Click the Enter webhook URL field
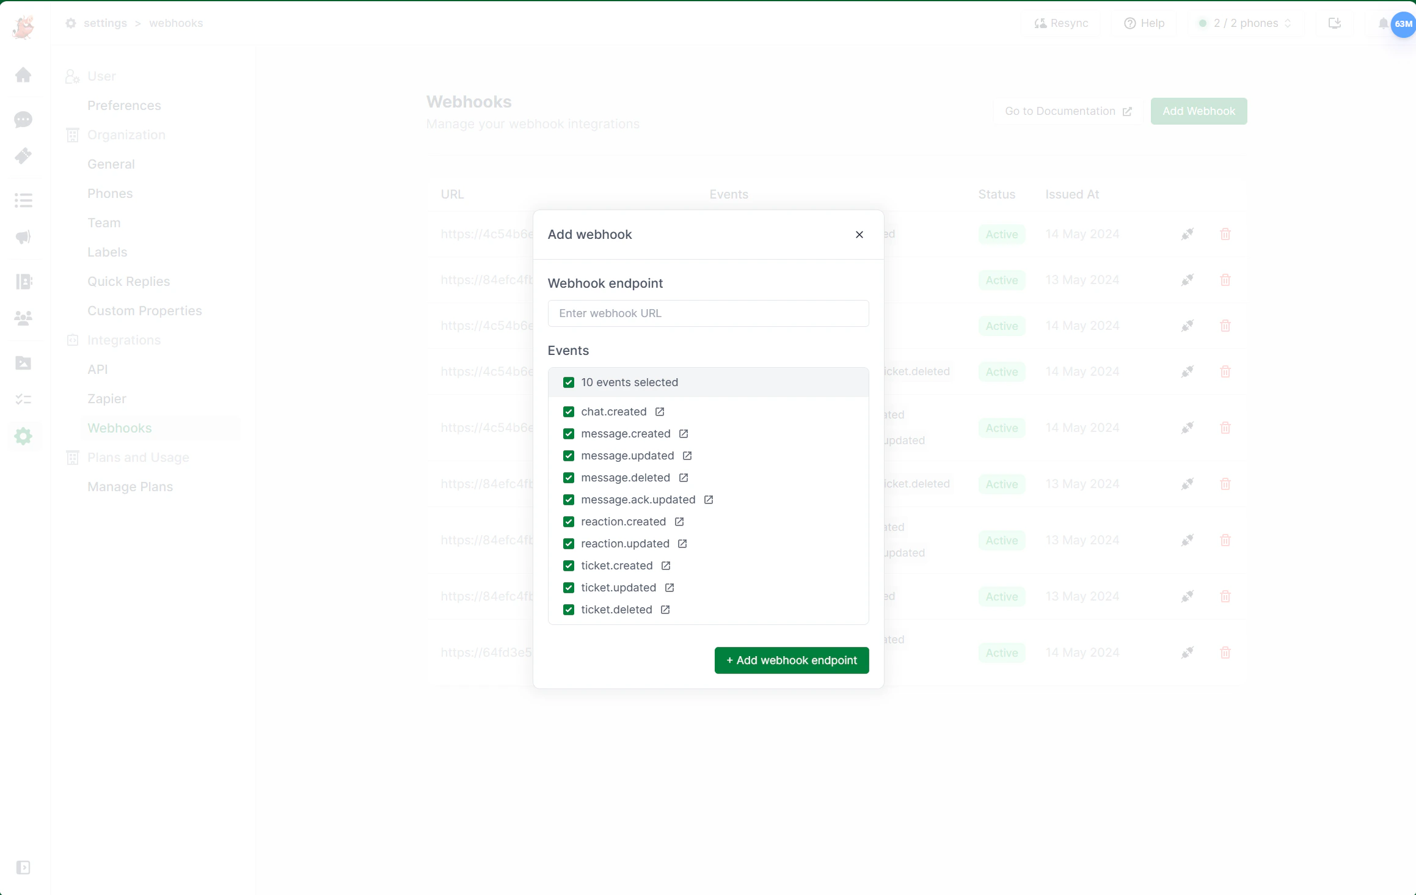The width and height of the screenshot is (1416, 895). coord(708,313)
